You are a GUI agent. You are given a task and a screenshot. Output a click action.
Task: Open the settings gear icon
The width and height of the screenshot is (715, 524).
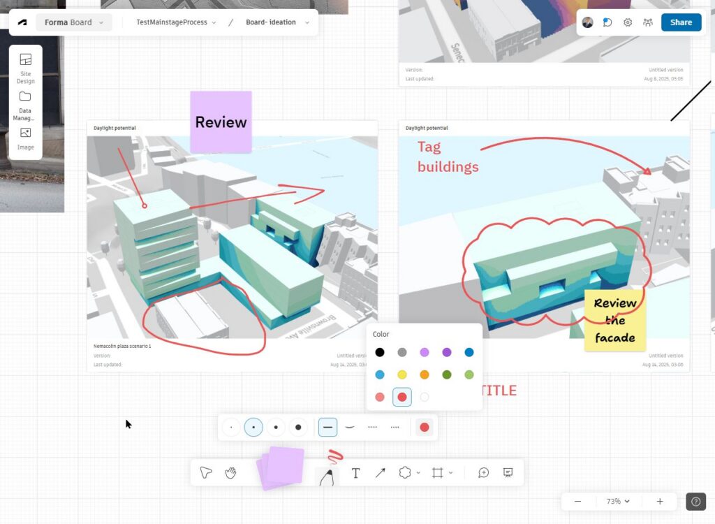click(628, 22)
